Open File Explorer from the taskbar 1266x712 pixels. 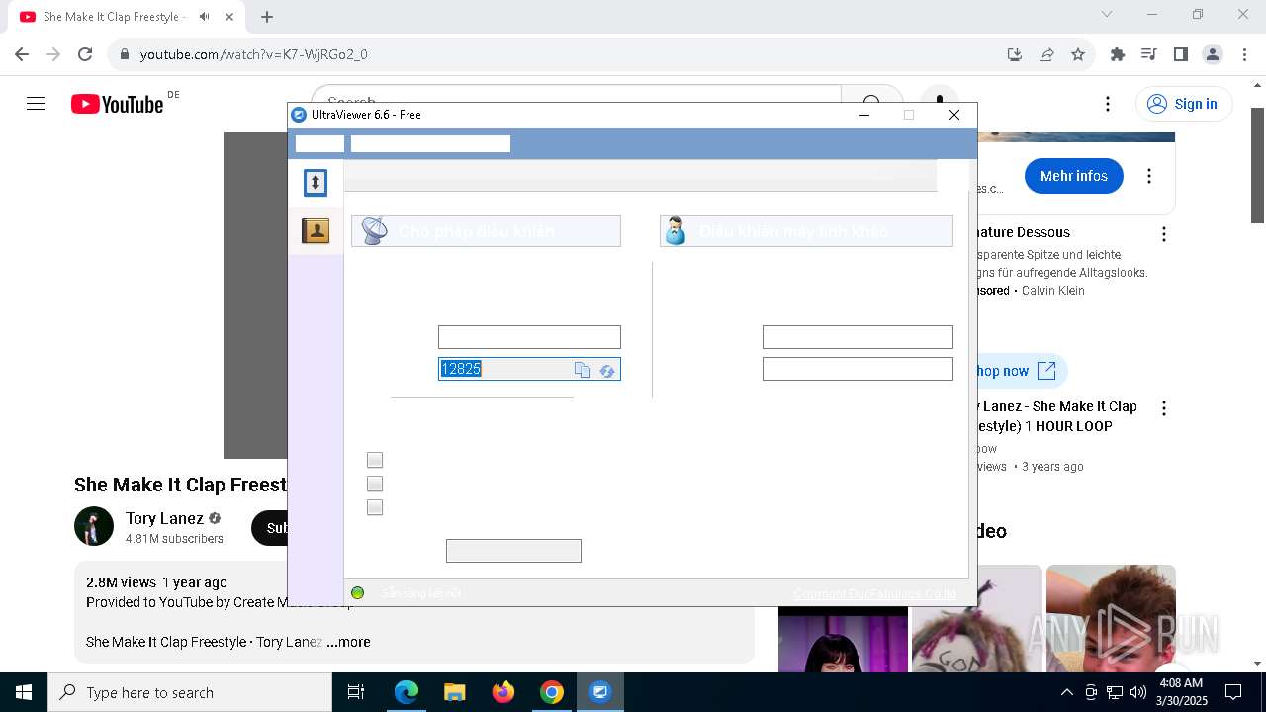[455, 692]
